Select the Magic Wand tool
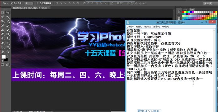 tap(8, 17)
